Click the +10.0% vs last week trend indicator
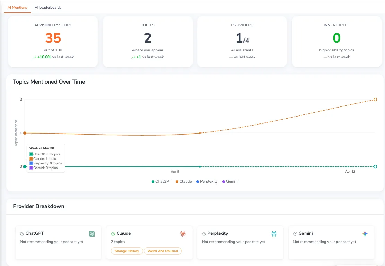 53,57
